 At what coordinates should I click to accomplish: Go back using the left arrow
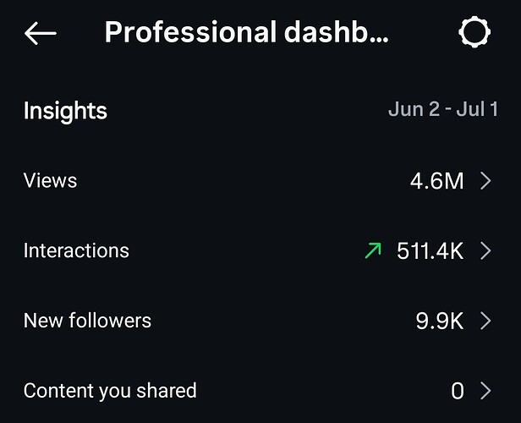(x=41, y=33)
